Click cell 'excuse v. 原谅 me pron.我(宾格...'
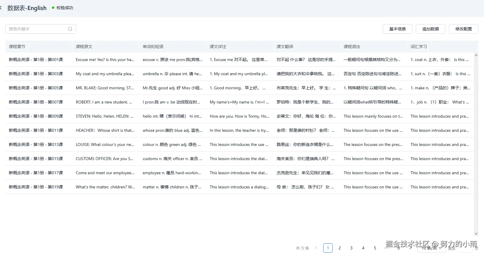This screenshot has height=255, width=484. 173,60
